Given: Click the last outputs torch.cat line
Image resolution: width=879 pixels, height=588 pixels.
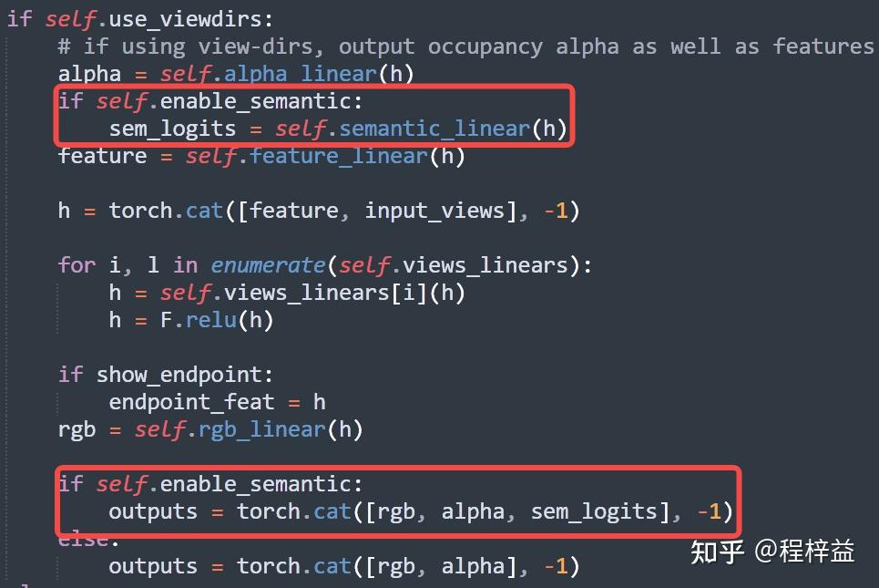Looking at the screenshot, I should pyautogui.click(x=344, y=567).
